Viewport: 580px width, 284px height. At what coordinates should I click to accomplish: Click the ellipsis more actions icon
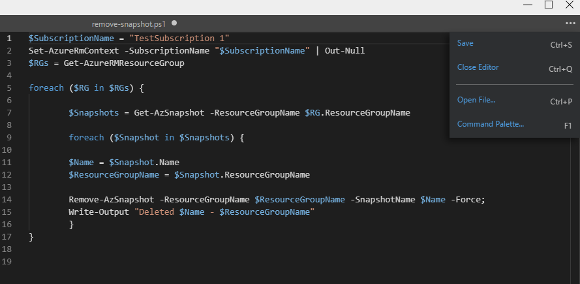click(572, 24)
